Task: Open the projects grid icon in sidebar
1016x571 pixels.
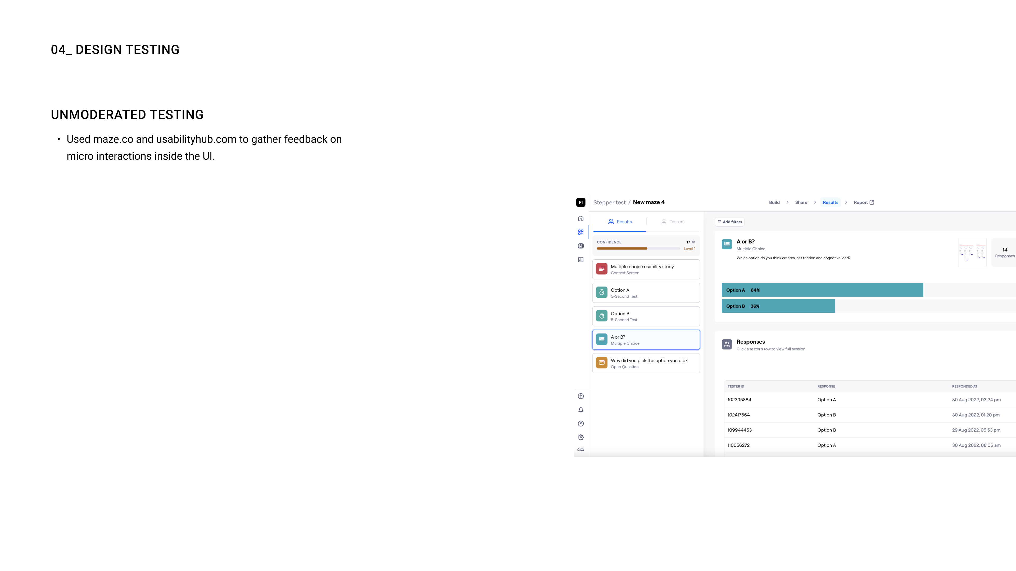Action: 580,233
